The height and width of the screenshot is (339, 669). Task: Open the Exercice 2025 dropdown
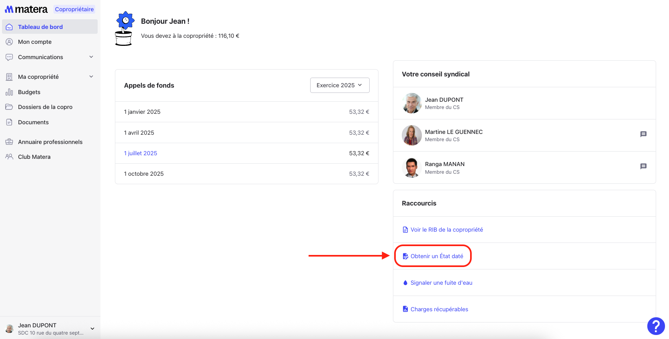point(340,85)
